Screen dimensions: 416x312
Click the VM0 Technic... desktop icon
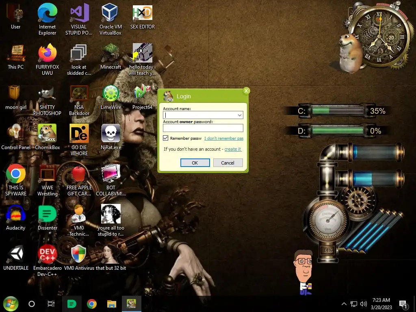click(x=79, y=220)
